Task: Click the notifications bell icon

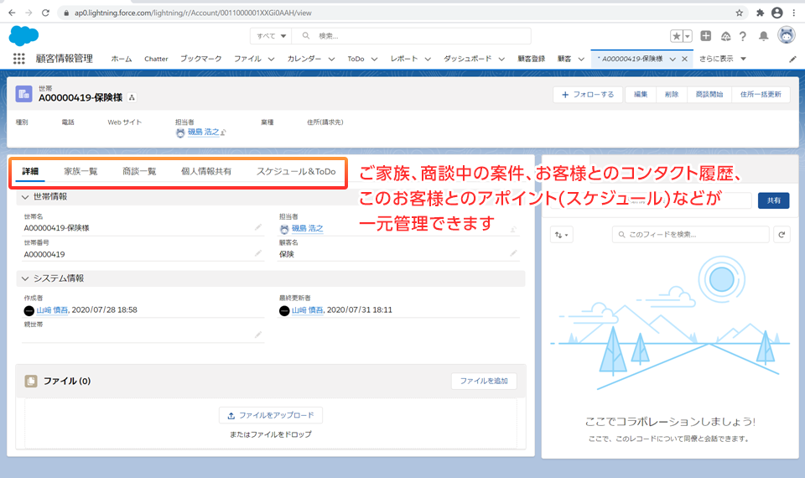Action: tap(763, 36)
